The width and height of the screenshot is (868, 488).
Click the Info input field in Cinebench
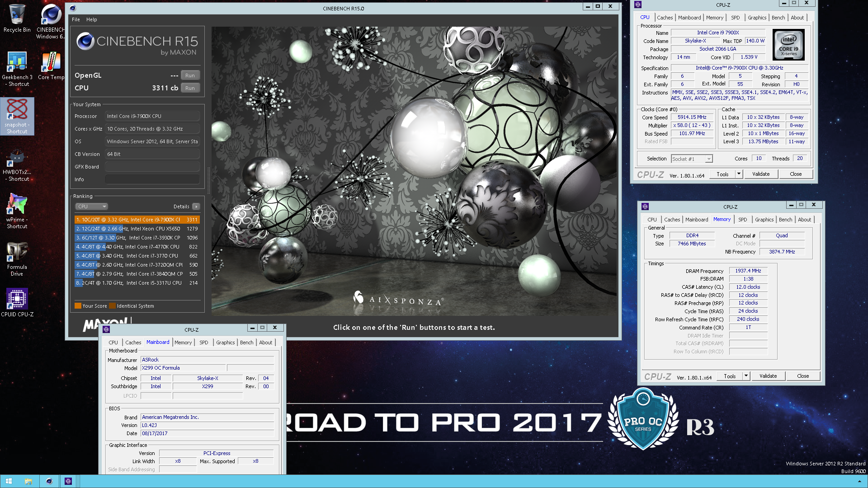[152, 179]
